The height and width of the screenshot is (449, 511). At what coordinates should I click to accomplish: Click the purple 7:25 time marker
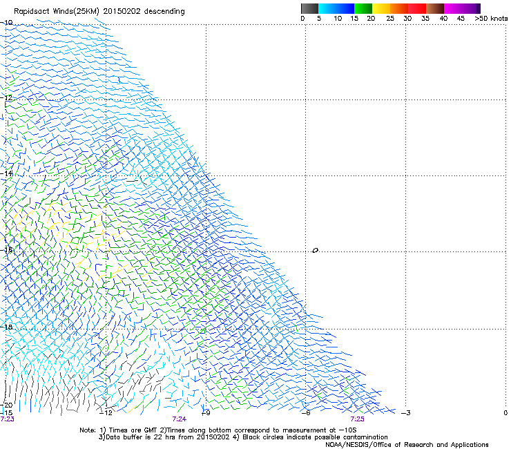tap(358, 419)
